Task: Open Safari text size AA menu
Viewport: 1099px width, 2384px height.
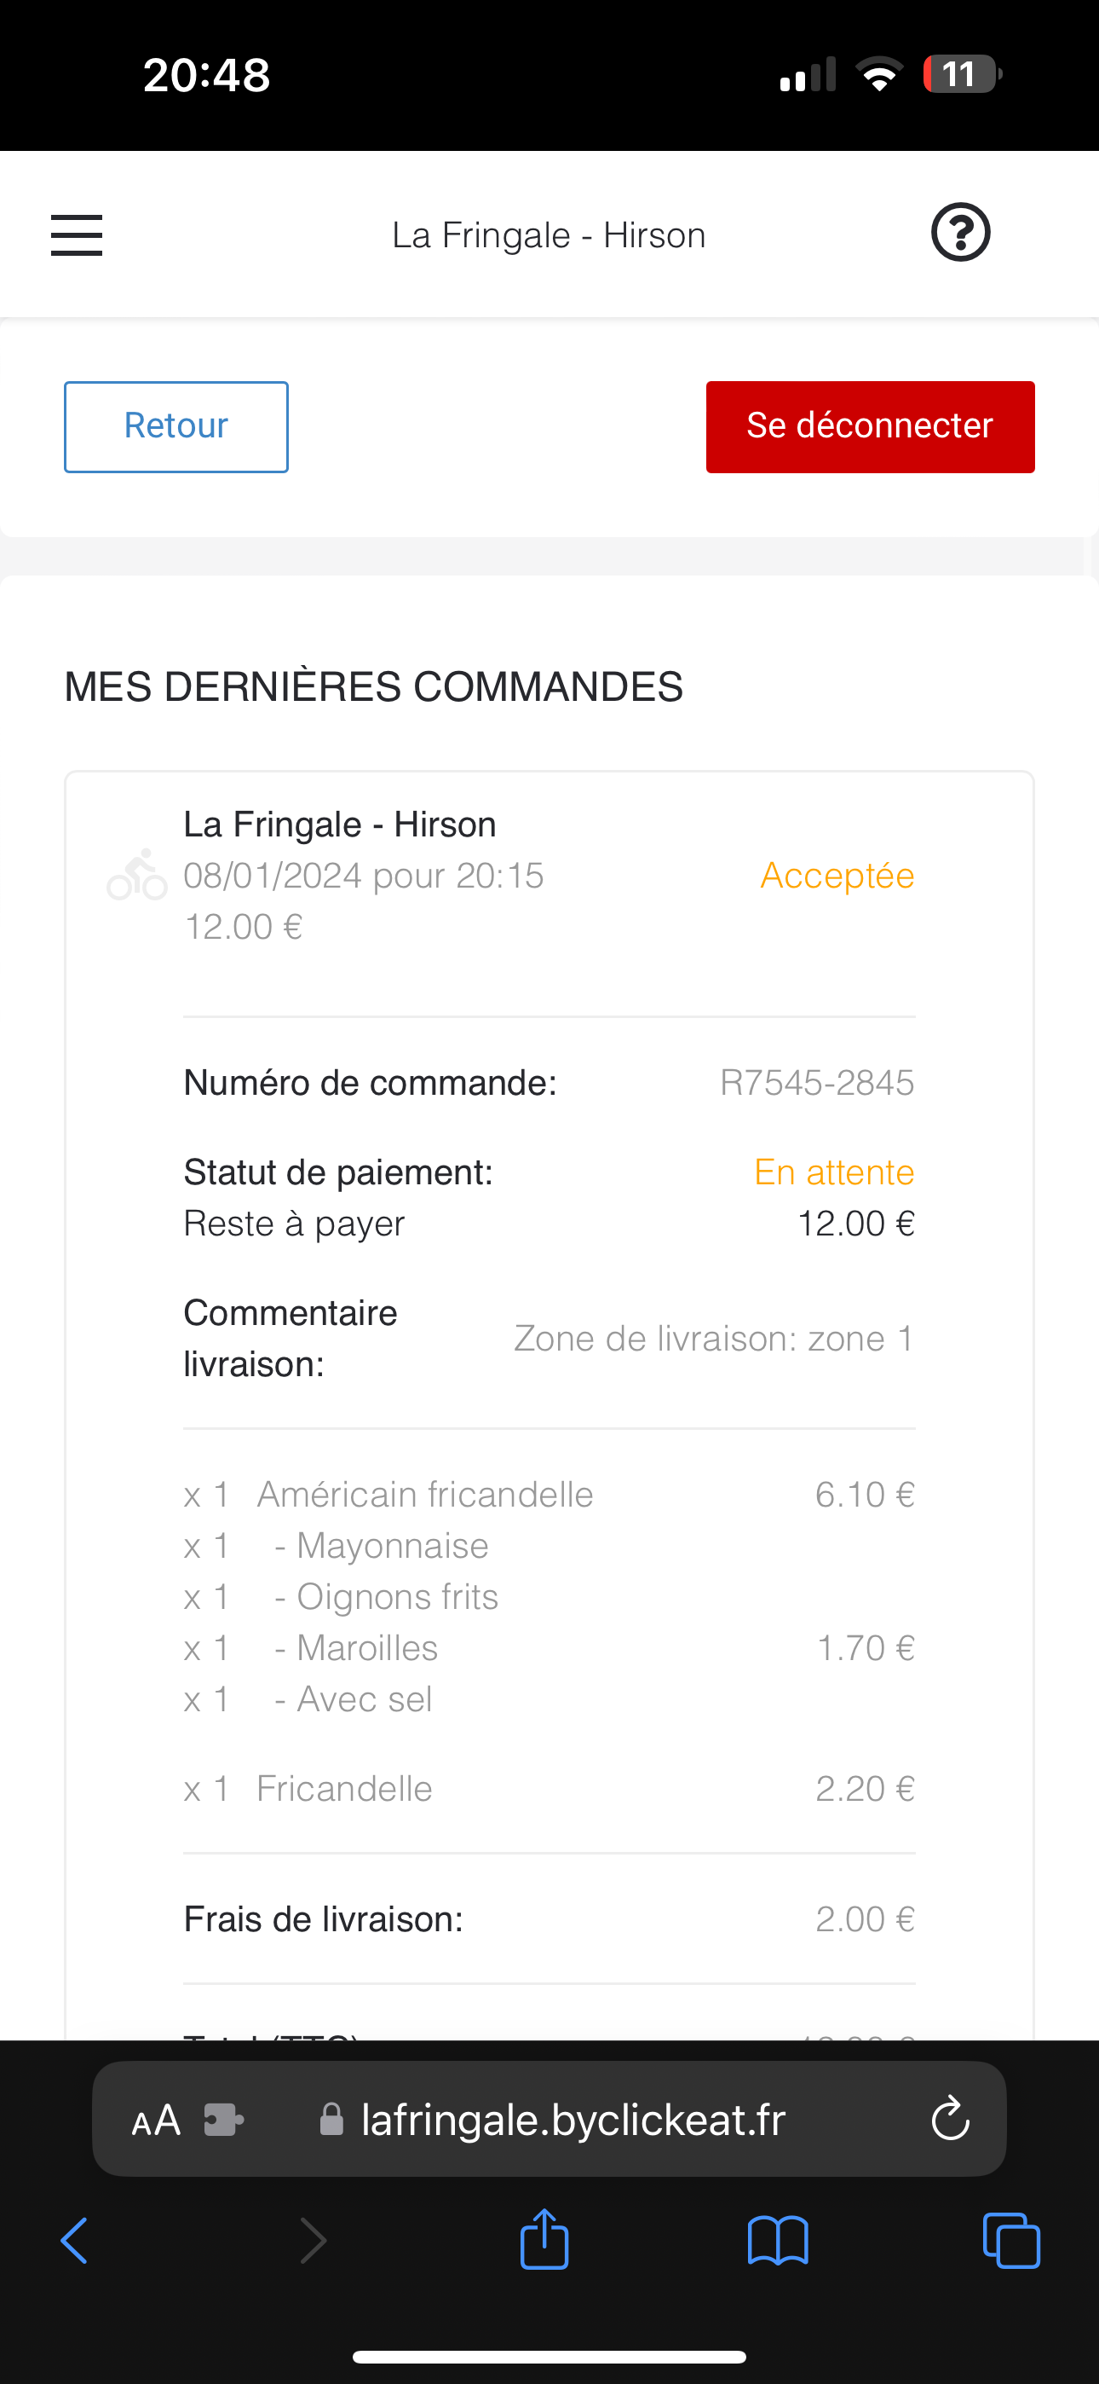Action: click(x=155, y=2121)
